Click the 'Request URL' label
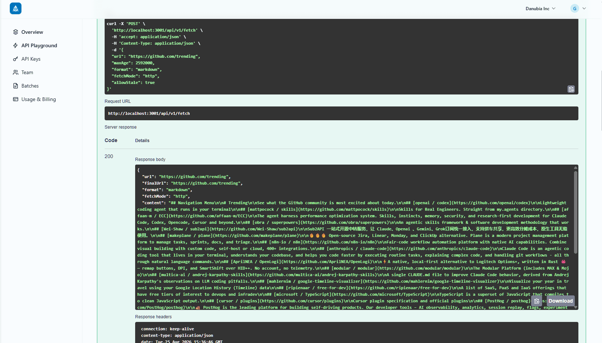The height and width of the screenshot is (343, 602). click(x=118, y=101)
